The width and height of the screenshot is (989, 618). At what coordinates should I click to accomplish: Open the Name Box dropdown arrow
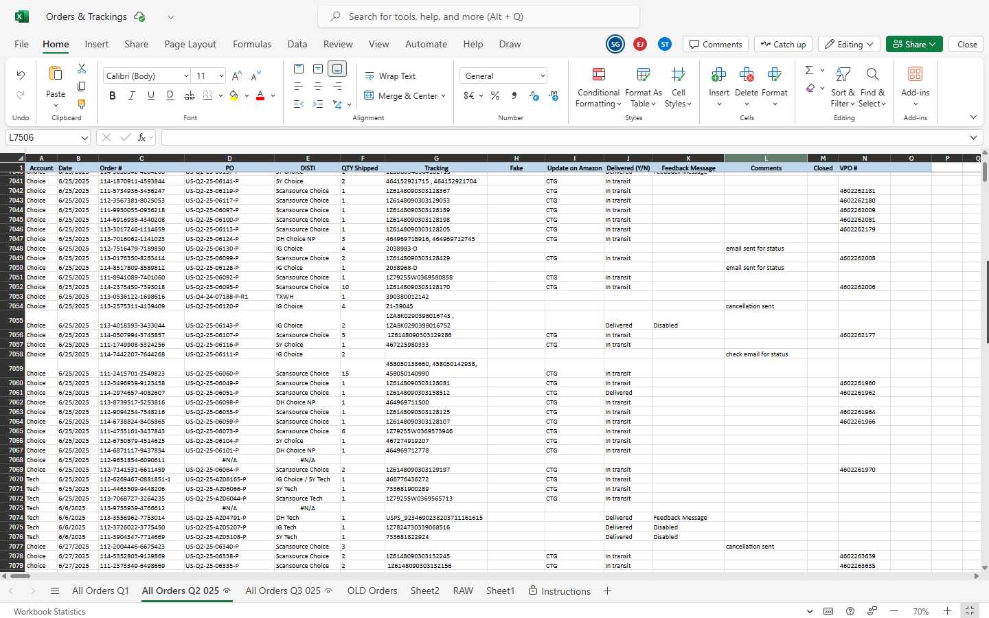click(84, 138)
